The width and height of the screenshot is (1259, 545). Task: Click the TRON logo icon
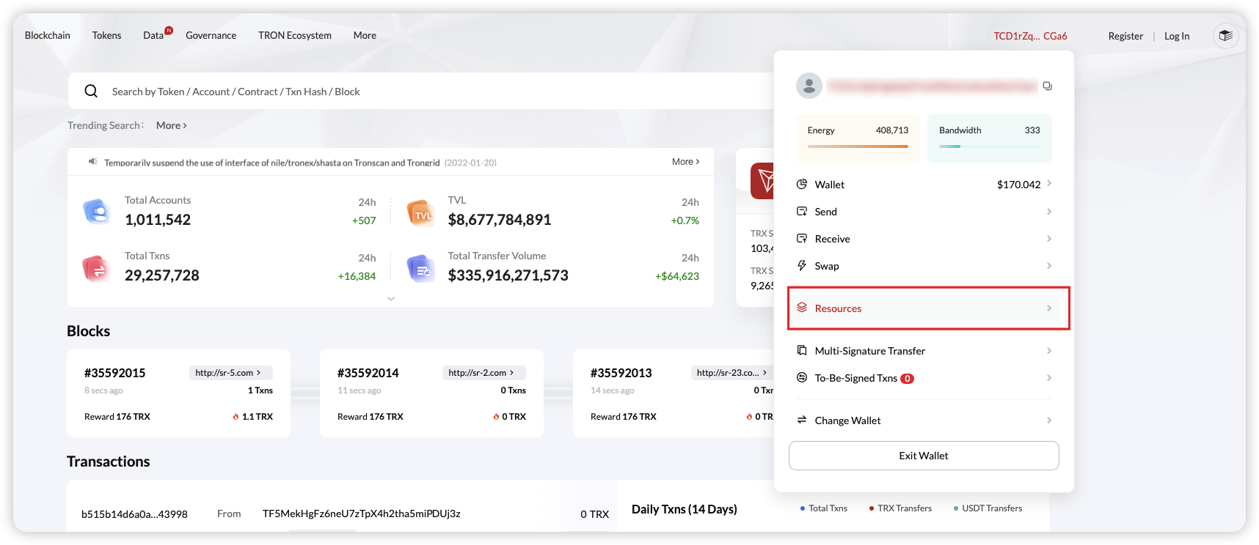click(762, 180)
